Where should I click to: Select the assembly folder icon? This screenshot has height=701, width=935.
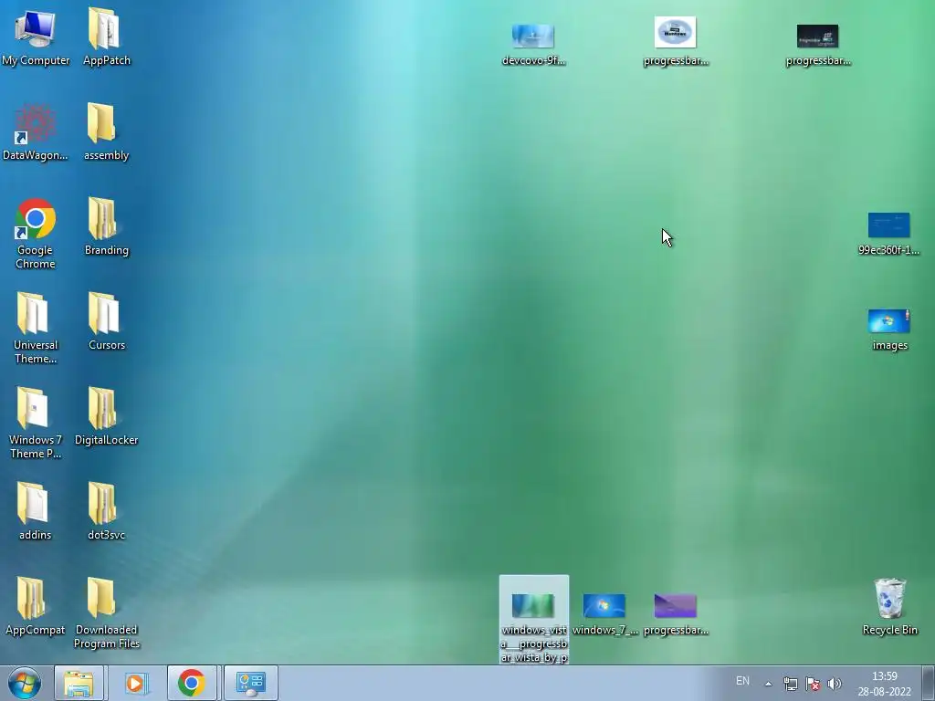coord(106,132)
